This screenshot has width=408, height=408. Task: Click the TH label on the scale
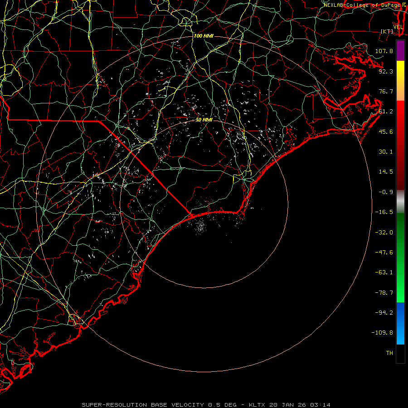tap(389, 353)
